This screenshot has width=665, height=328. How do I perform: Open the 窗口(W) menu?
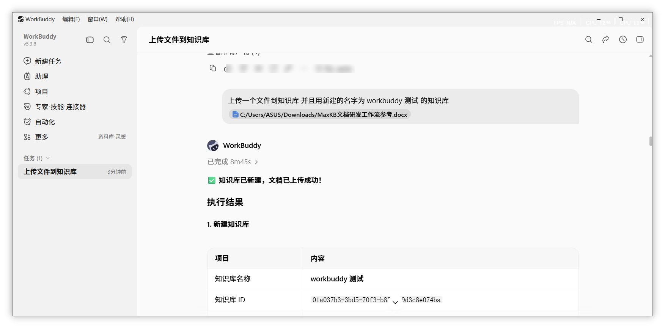[97, 19]
